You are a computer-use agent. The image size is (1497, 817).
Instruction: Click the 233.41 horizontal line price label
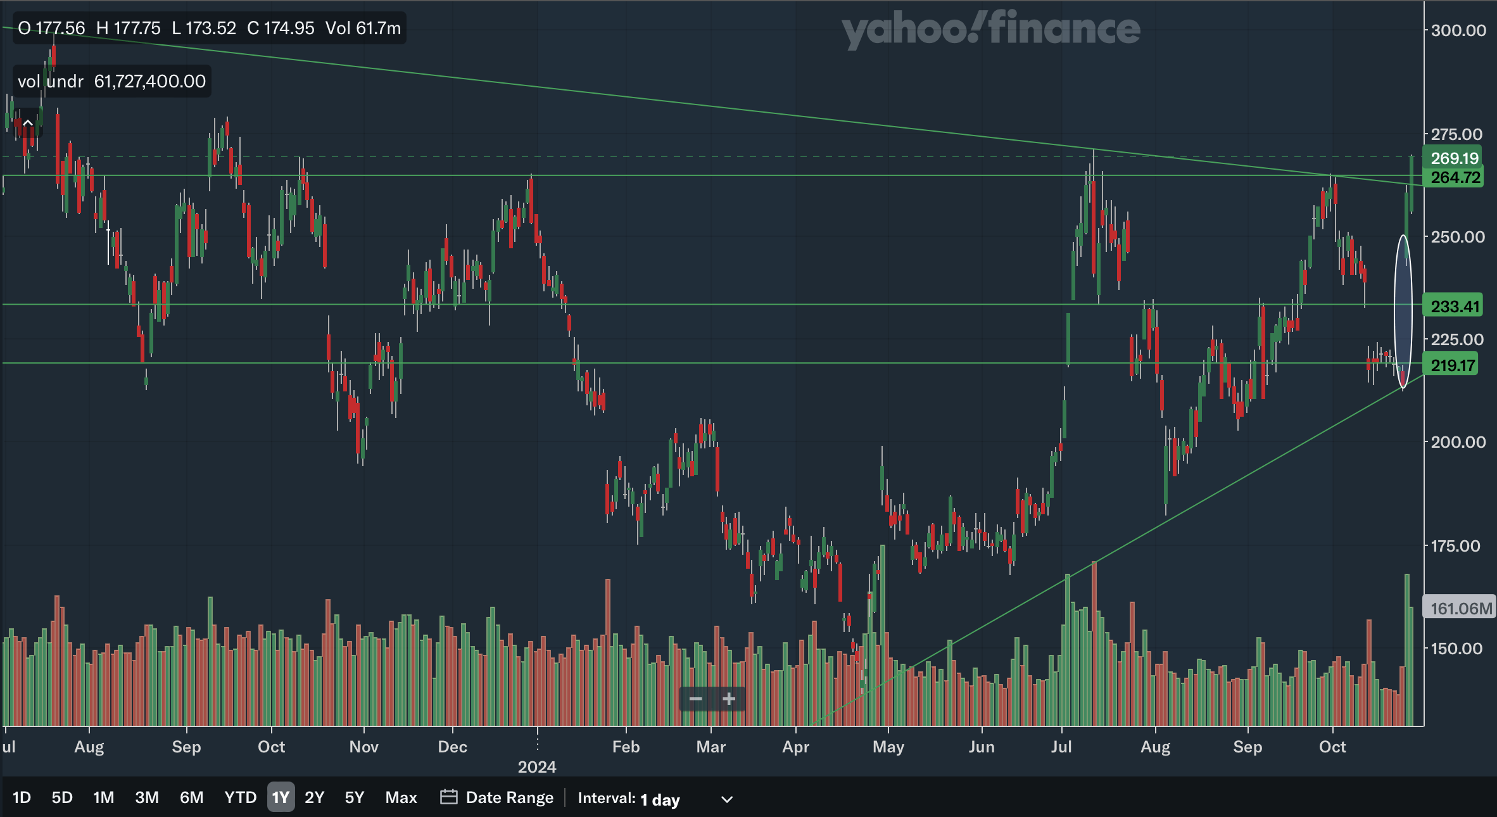[x=1455, y=307]
